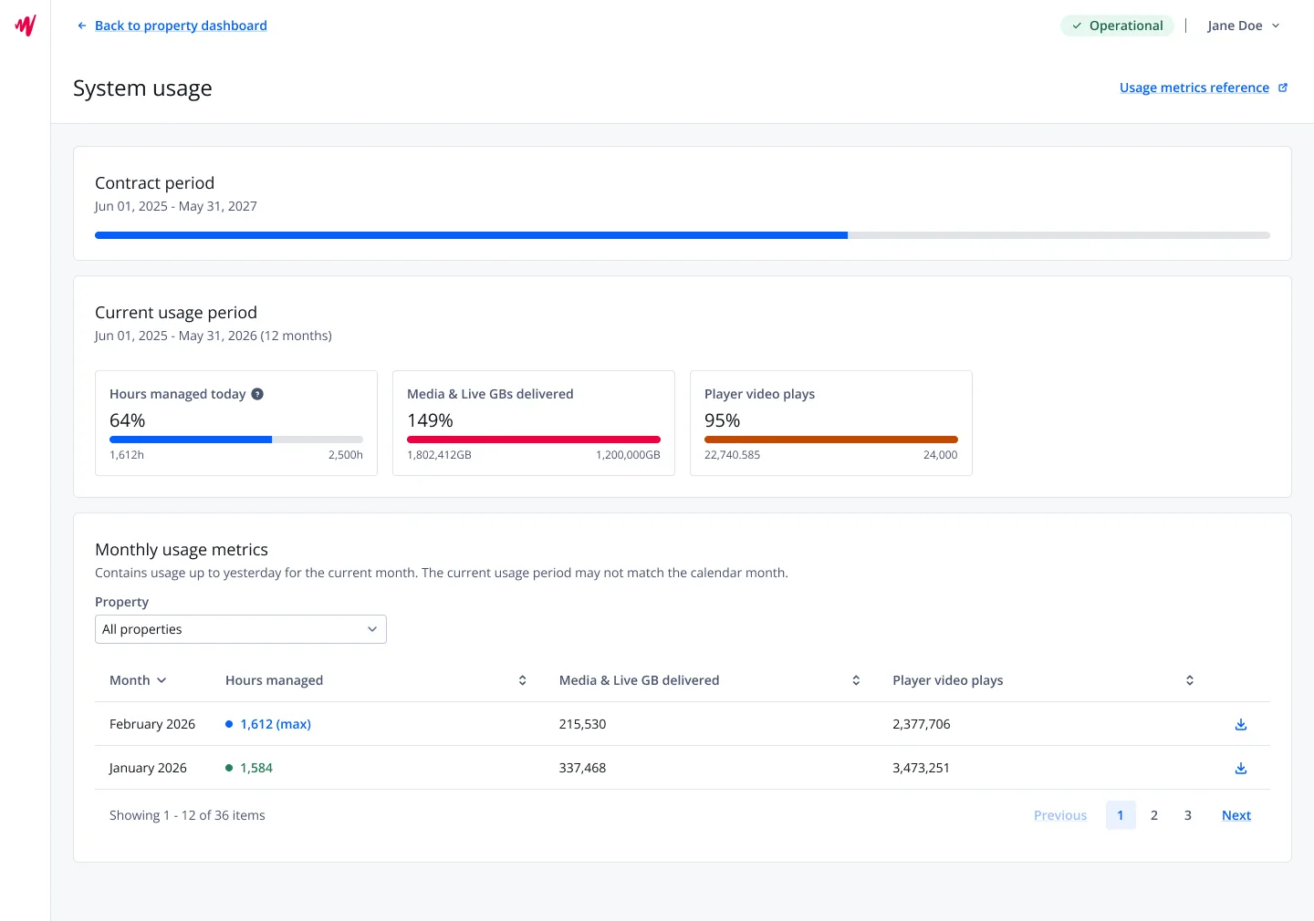Go back to property dashboard link
The width and height of the screenshot is (1314, 921).
[x=181, y=26]
